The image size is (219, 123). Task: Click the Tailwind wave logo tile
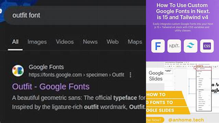(x=191, y=46)
